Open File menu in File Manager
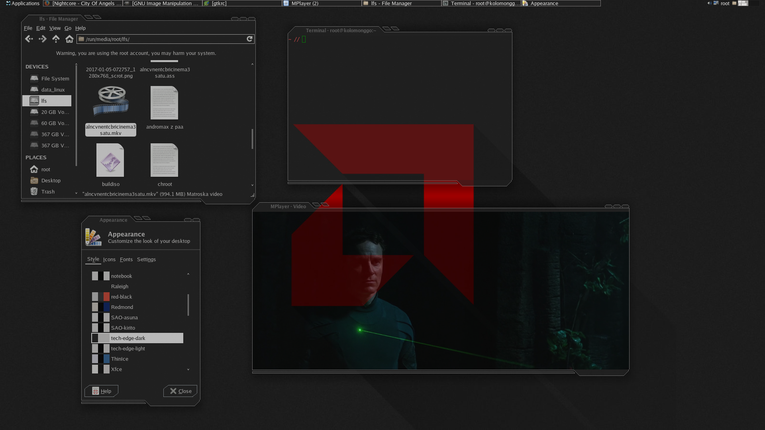This screenshot has width=765, height=430. [x=28, y=28]
